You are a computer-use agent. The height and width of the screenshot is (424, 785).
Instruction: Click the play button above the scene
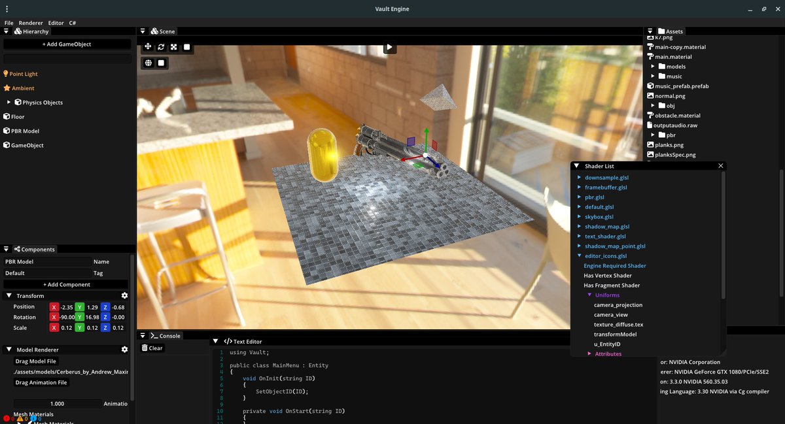pyautogui.click(x=389, y=47)
